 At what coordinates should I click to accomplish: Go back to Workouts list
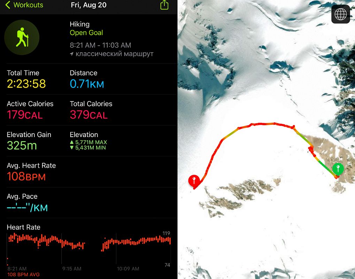28,5
